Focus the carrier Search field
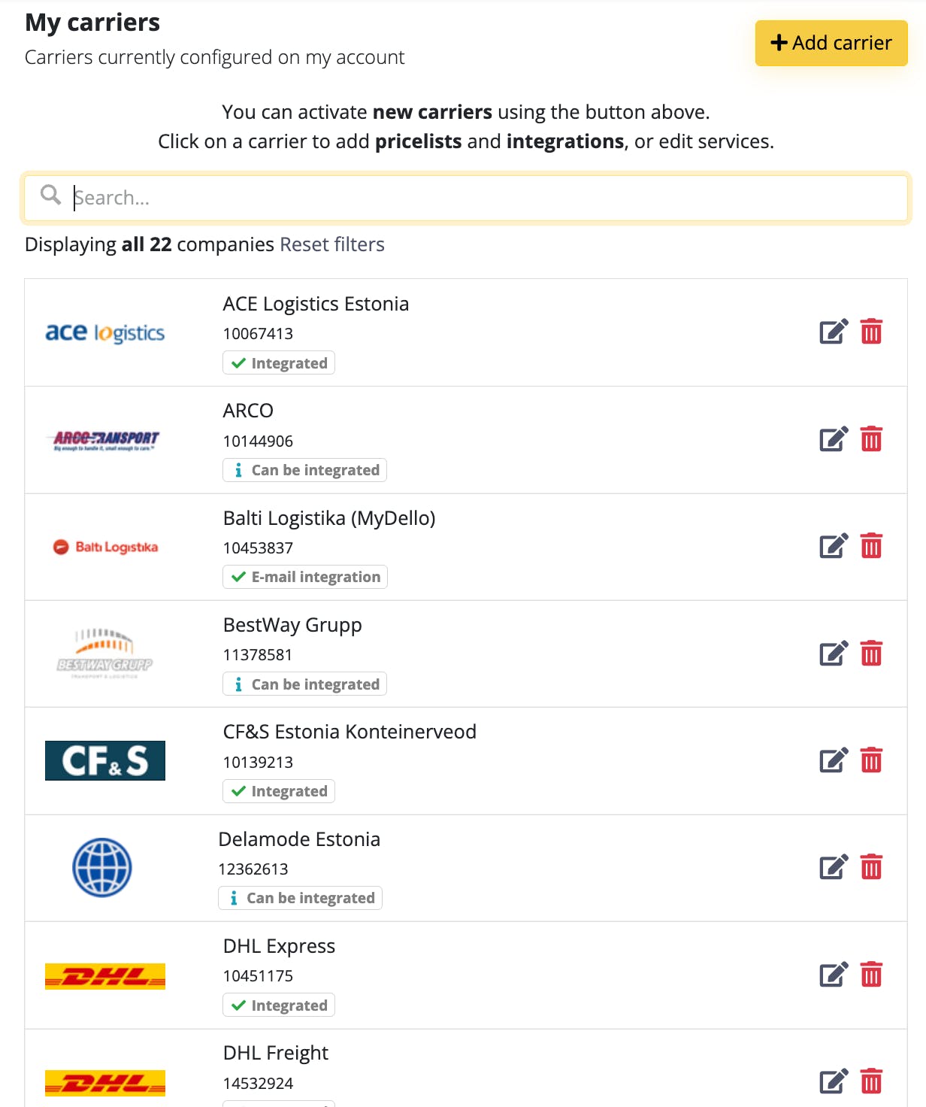 [x=466, y=198]
